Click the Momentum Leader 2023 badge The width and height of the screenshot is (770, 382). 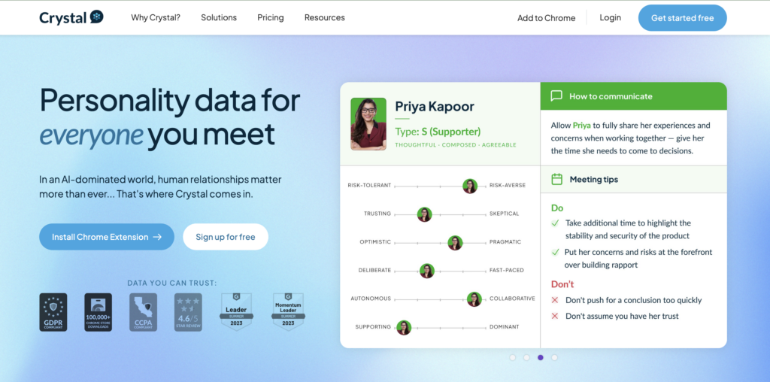pos(287,311)
